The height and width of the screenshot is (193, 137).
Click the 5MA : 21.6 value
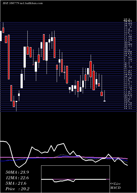click(16, 183)
